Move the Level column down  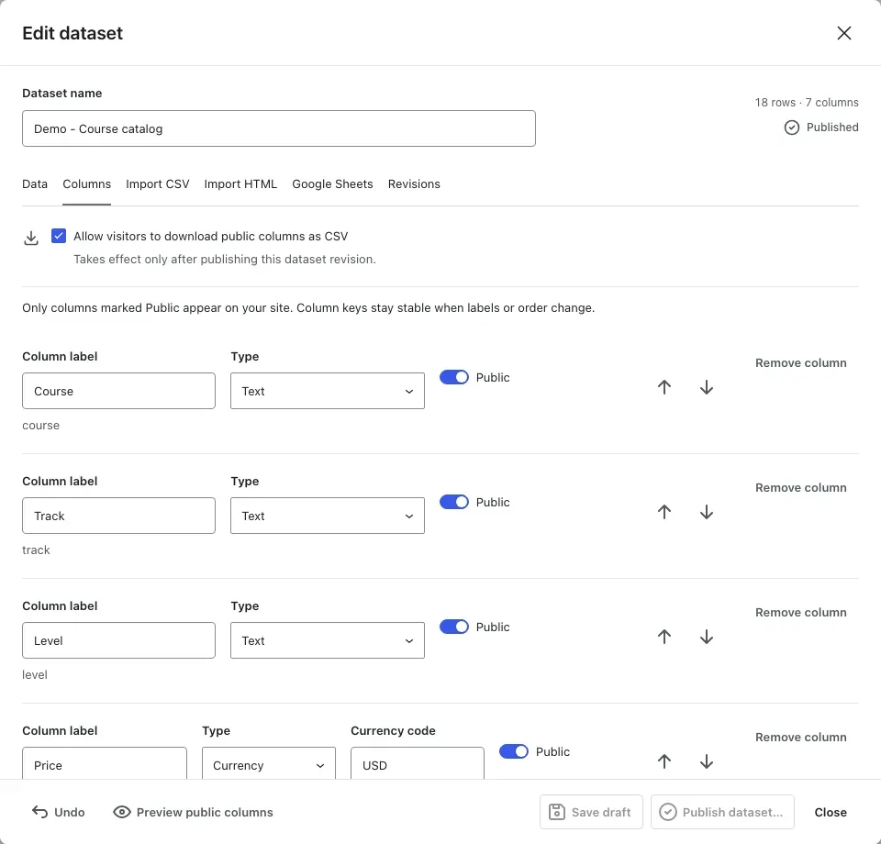pyautogui.click(x=707, y=637)
